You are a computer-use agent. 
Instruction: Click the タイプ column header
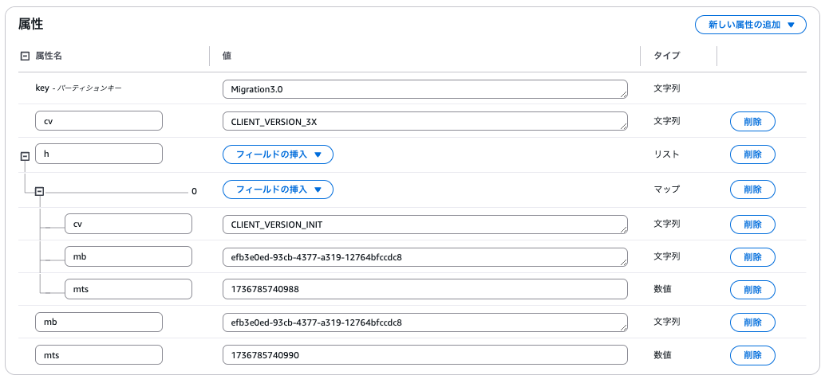[x=667, y=56]
